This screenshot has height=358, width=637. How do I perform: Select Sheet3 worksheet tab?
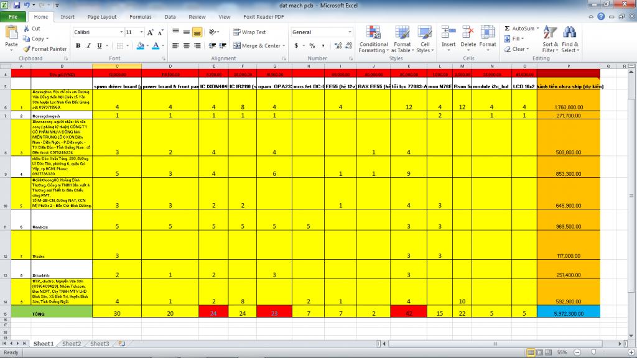pos(100,343)
